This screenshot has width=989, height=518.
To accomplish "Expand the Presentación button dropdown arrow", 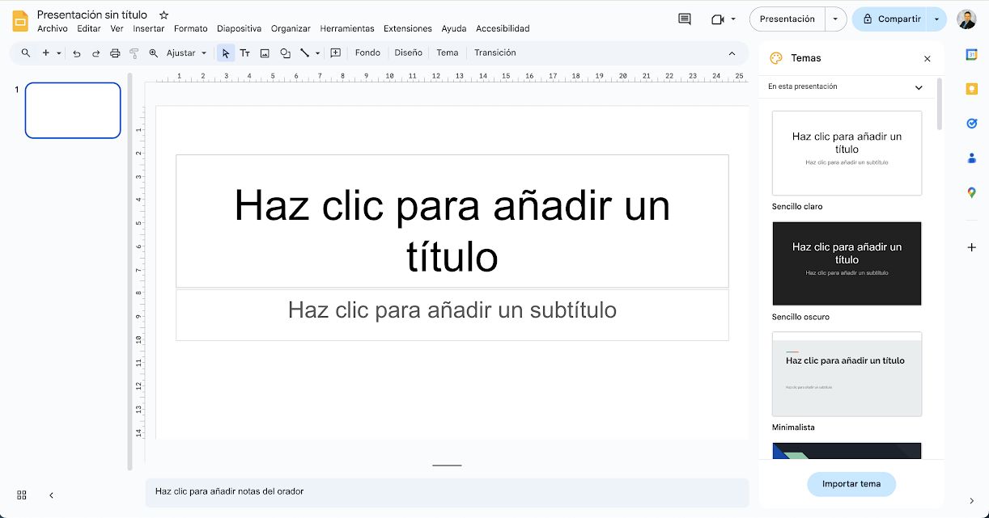I will point(835,19).
